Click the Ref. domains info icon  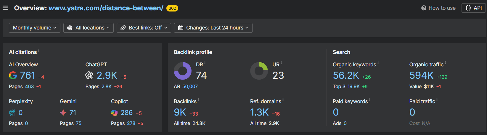pyautogui.click(x=283, y=100)
